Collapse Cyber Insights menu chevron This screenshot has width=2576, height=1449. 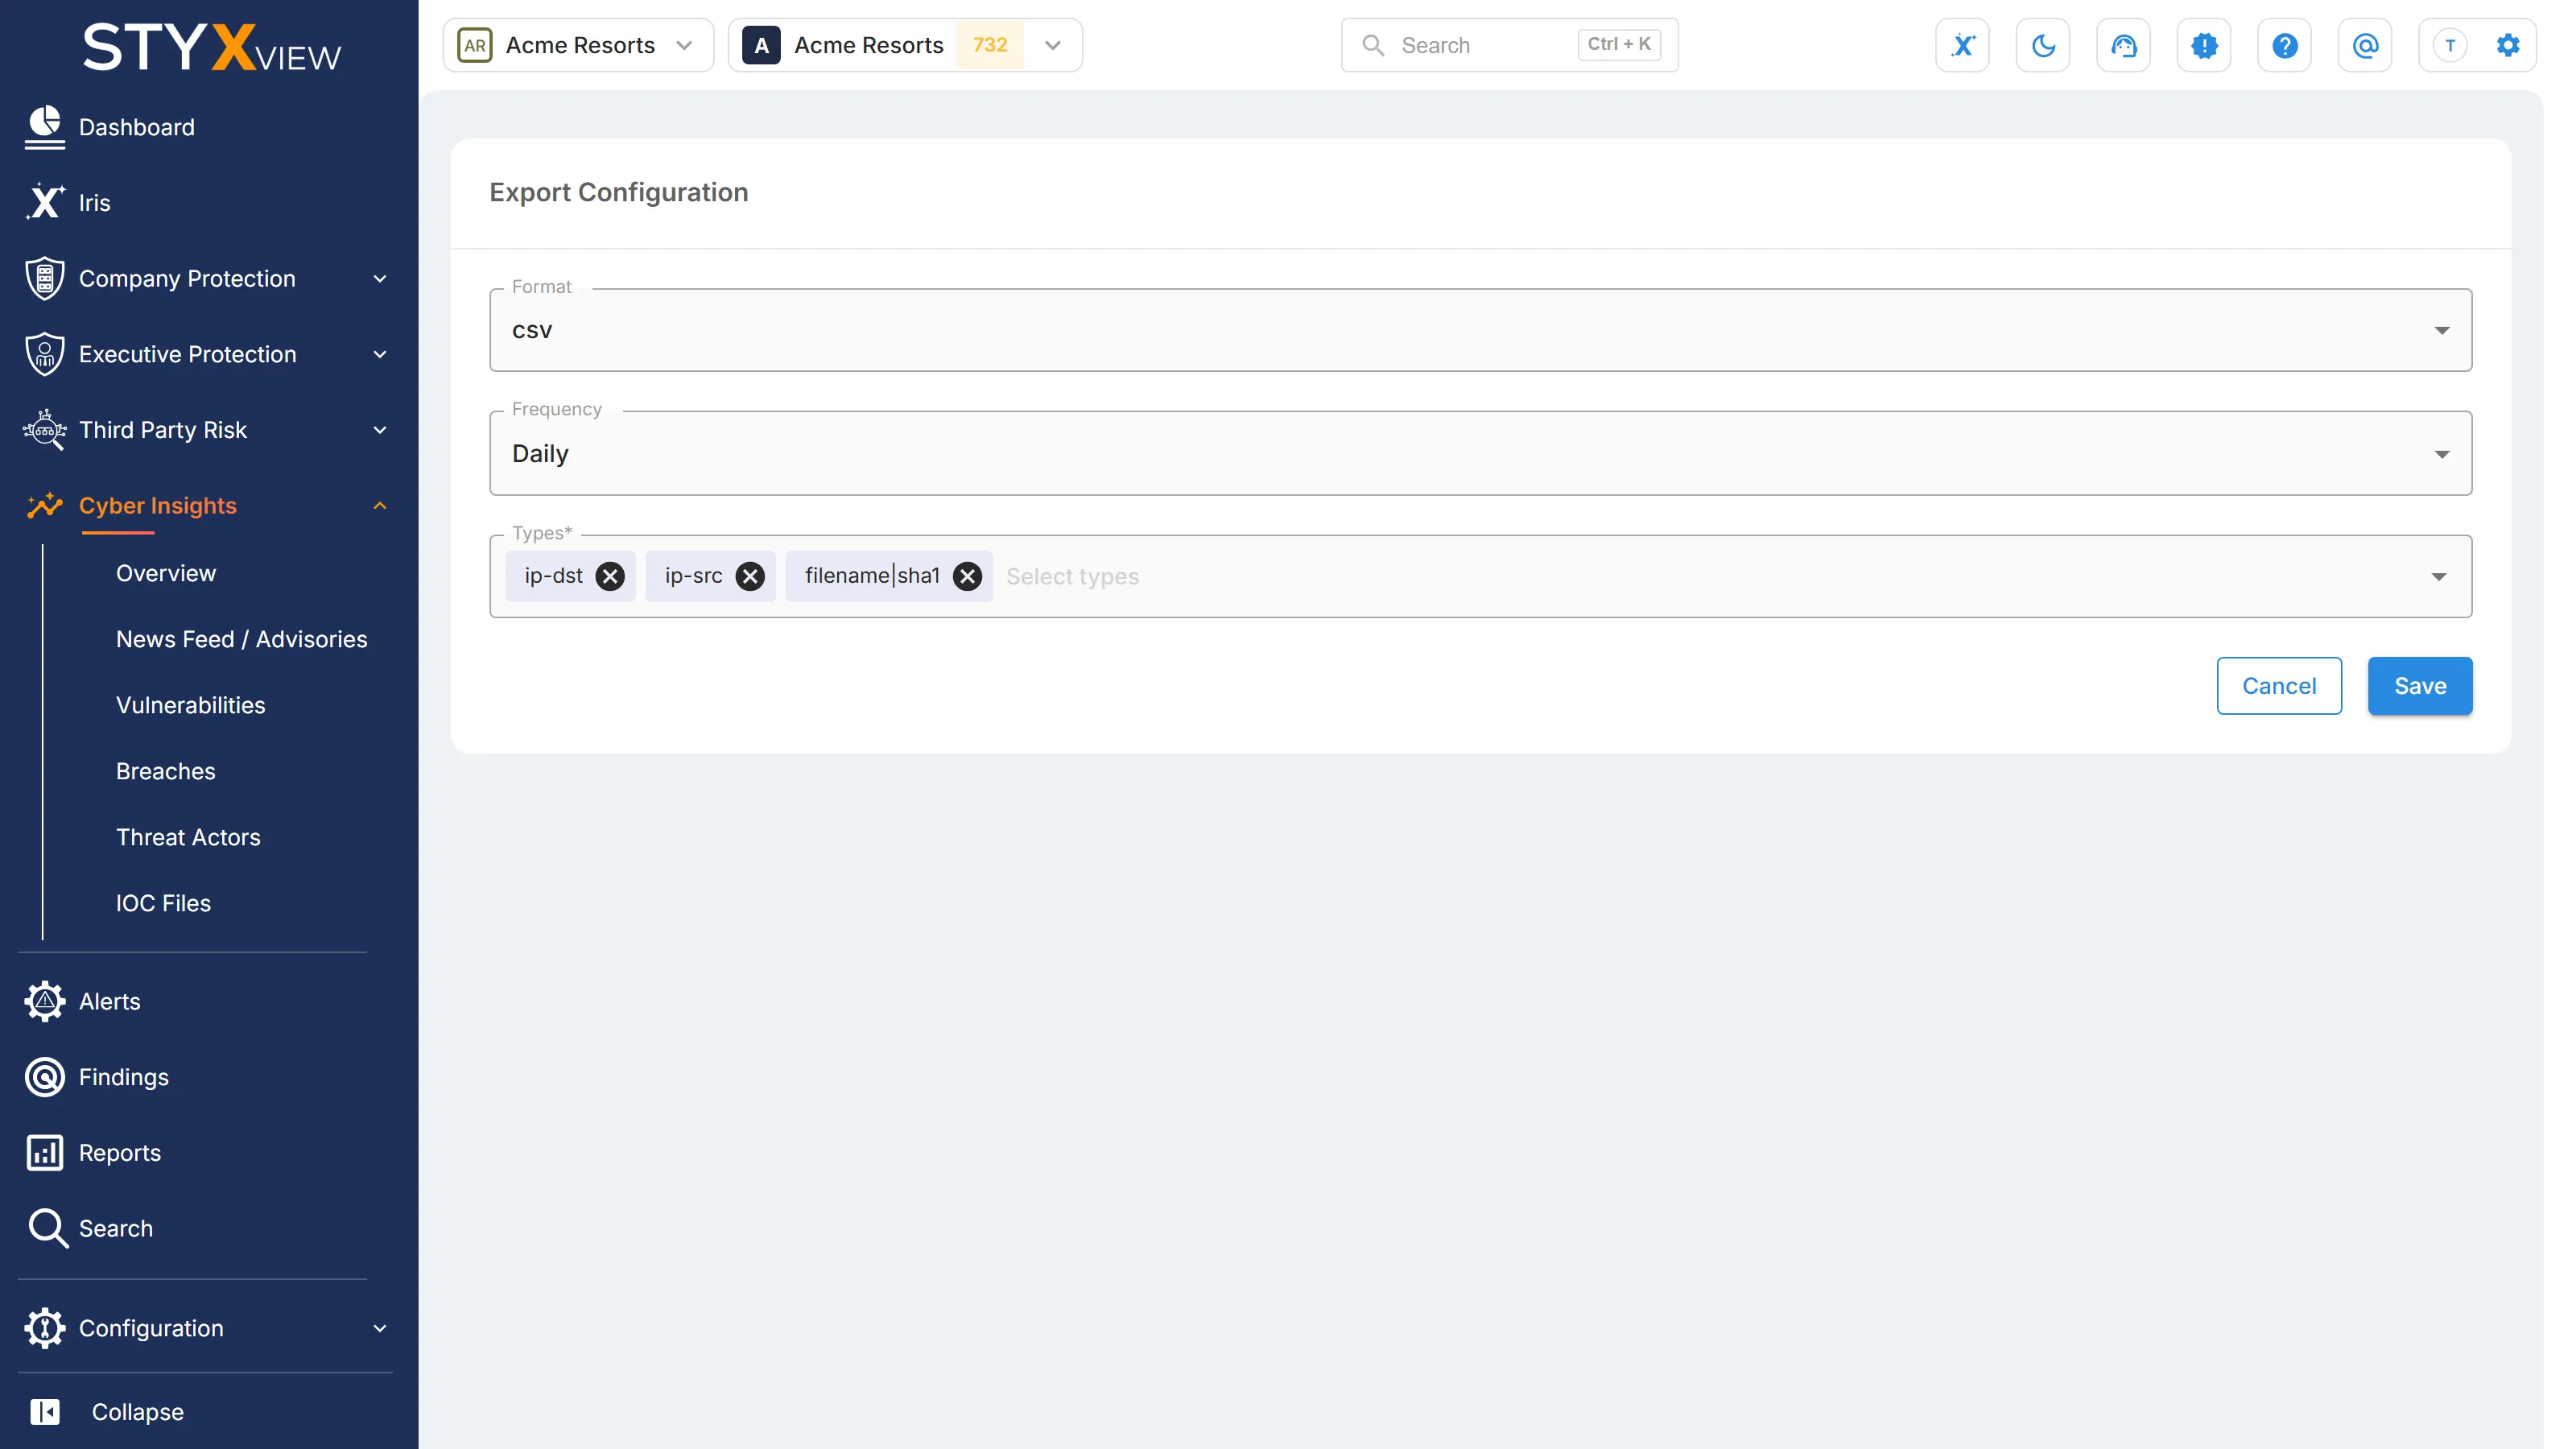pyautogui.click(x=380, y=506)
